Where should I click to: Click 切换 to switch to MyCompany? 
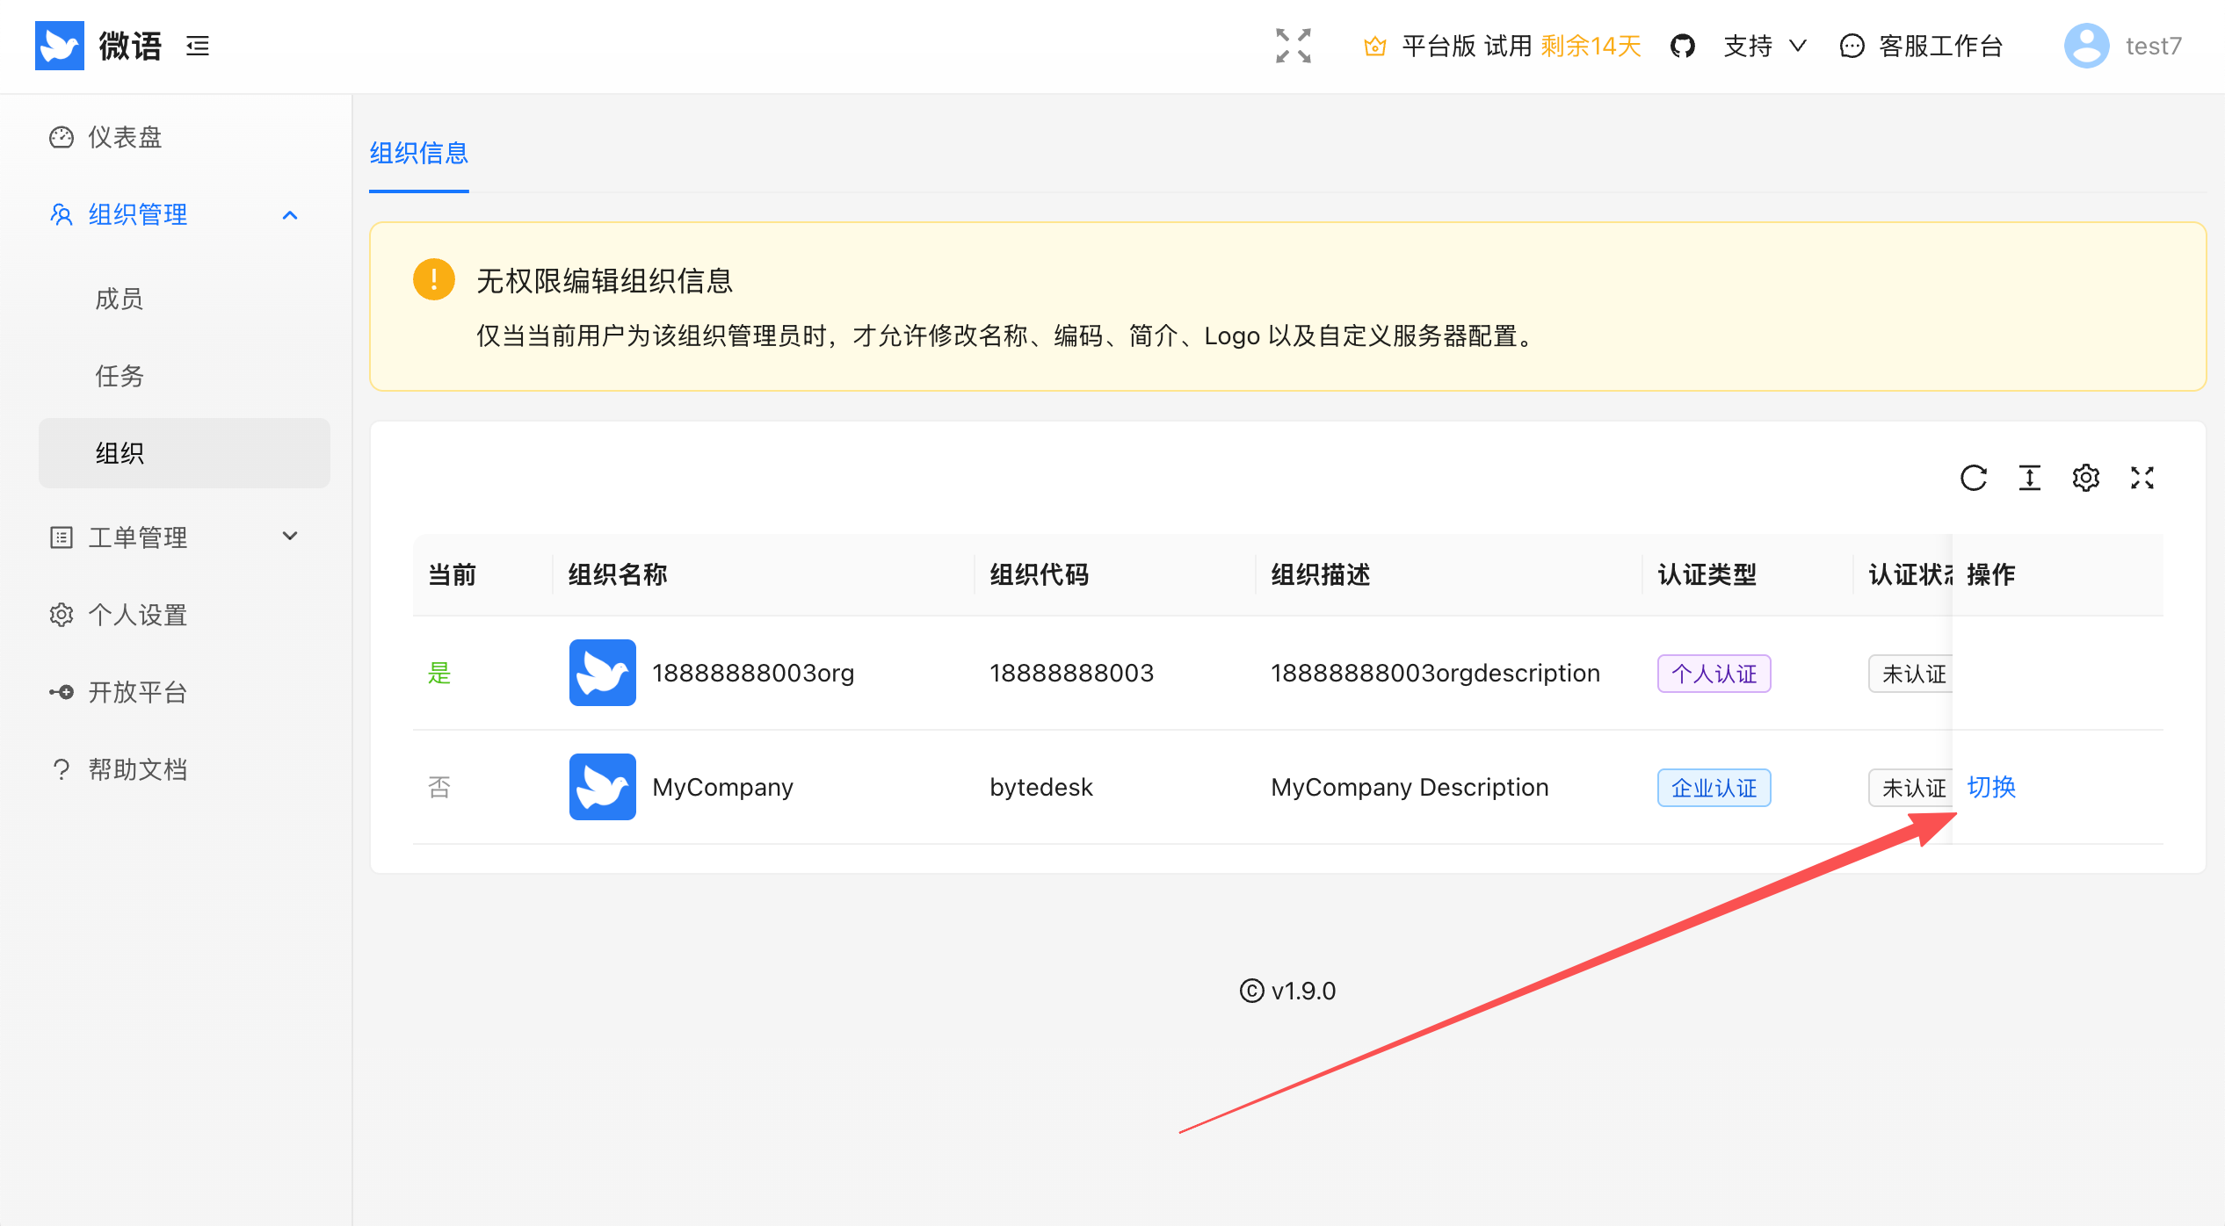[x=1991, y=787]
